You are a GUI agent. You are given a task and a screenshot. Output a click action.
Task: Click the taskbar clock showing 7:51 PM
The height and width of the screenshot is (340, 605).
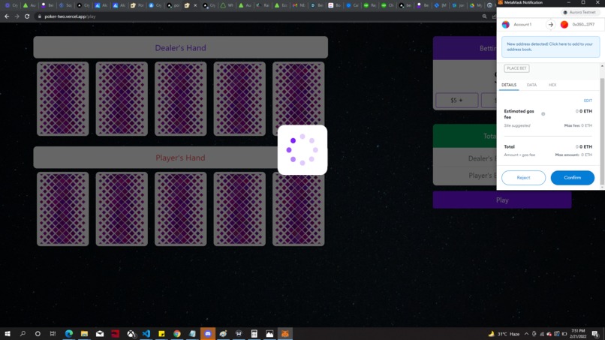578,333
